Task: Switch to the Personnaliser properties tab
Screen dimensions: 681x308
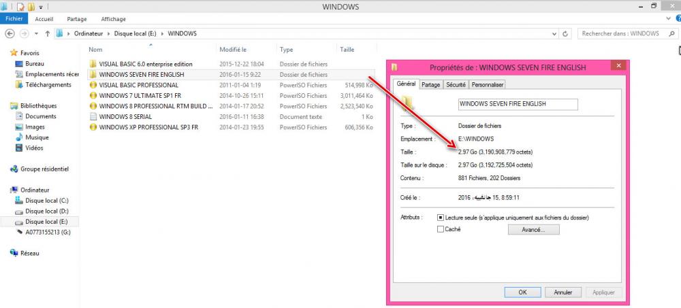Action: point(488,85)
